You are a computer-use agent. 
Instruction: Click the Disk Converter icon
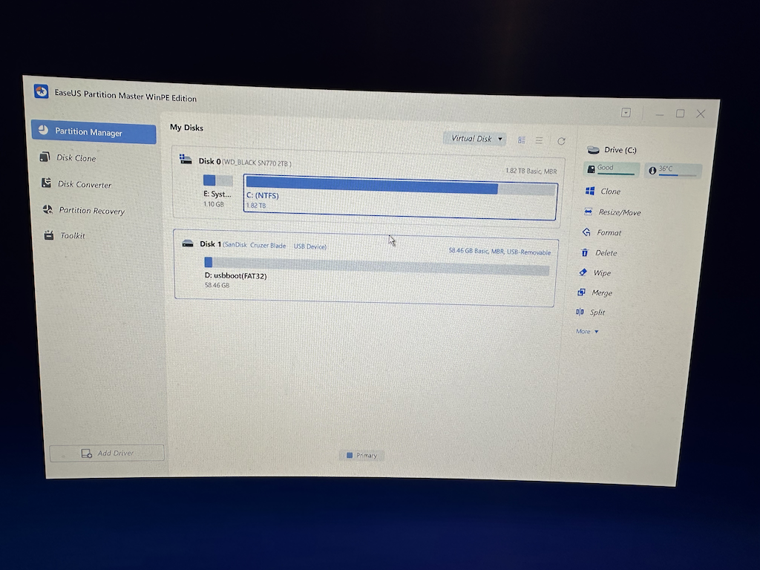(x=46, y=183)
